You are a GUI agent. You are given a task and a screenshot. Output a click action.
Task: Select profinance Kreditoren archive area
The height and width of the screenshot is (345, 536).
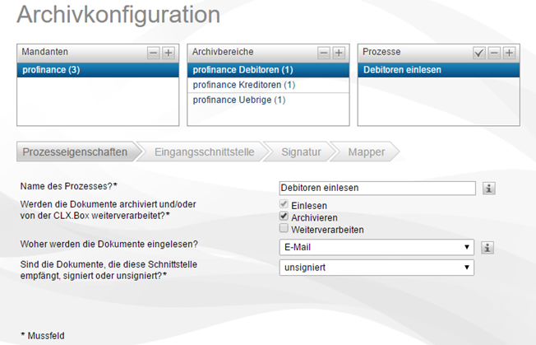point(243,85)
